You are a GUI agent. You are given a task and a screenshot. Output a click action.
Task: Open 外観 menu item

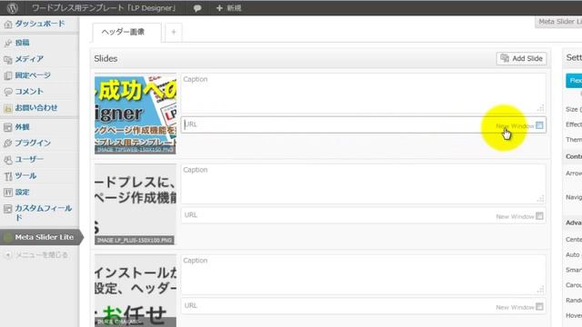click(22, 127)
